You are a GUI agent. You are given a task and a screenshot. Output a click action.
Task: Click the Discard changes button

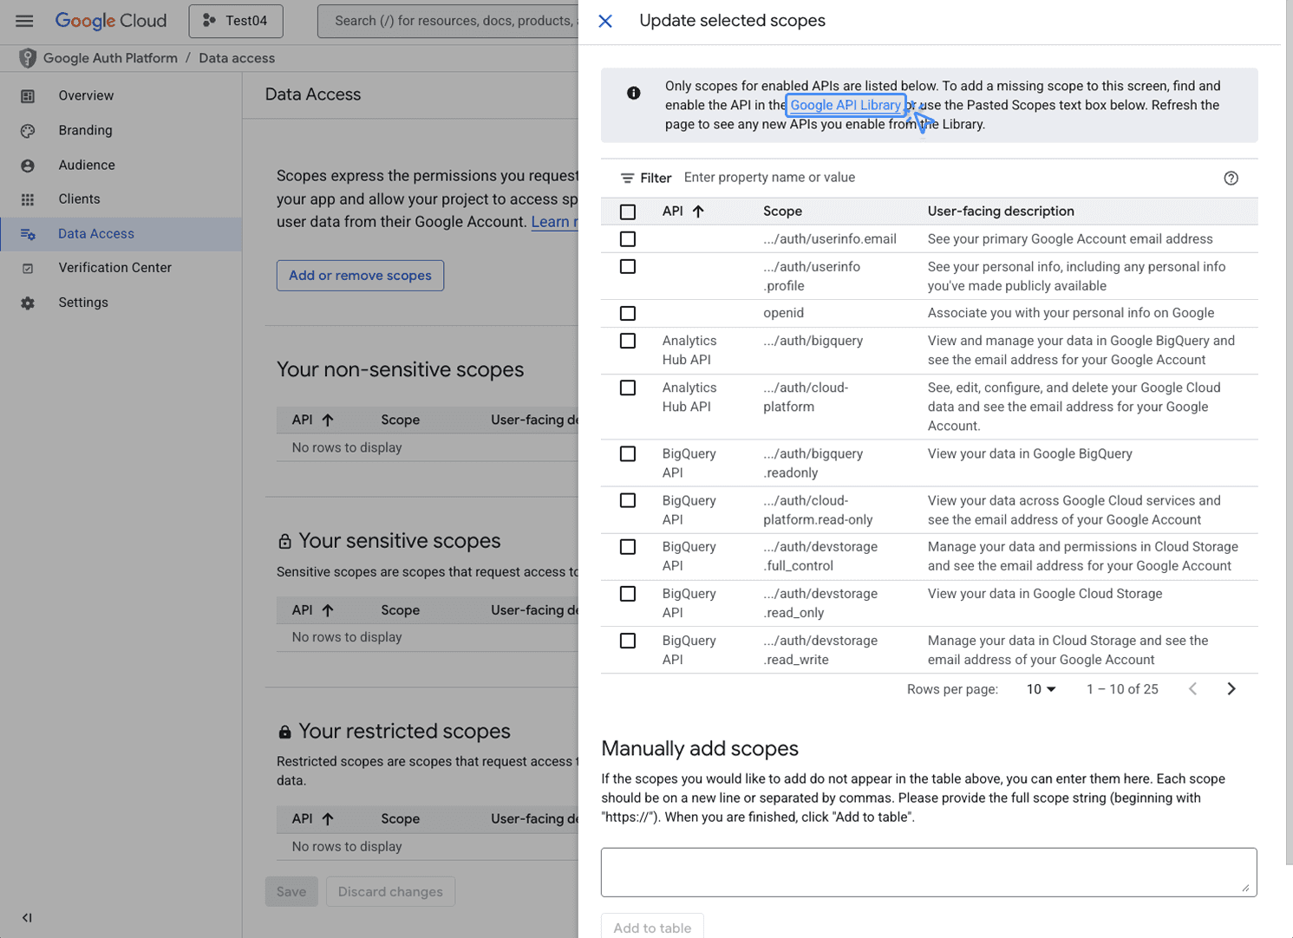pos(390,891)
